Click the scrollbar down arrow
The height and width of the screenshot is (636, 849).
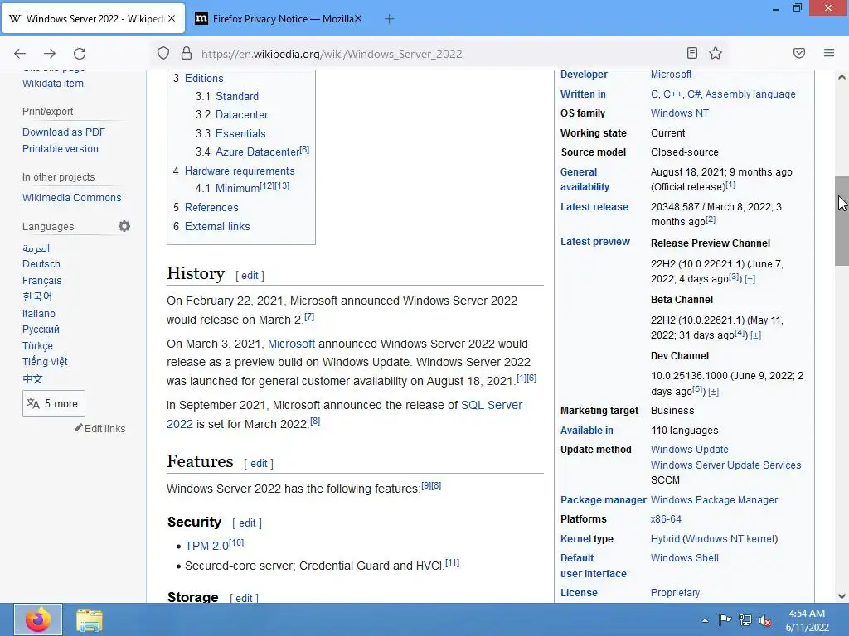[842, 596]
